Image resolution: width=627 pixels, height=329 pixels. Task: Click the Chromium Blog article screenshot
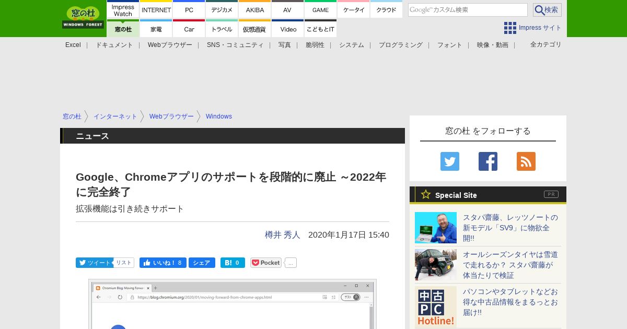pos(233,304)
